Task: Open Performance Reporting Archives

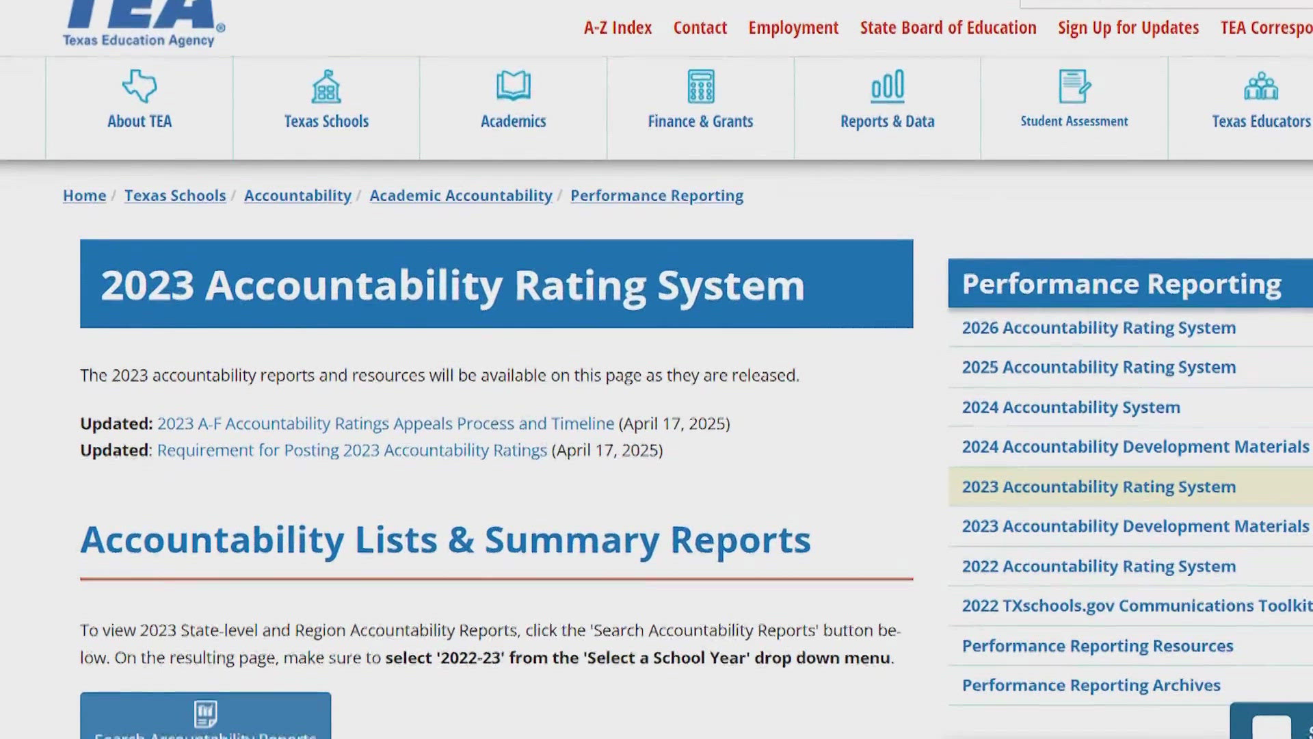Action: pyautogui.click(x=1091, y=685)
